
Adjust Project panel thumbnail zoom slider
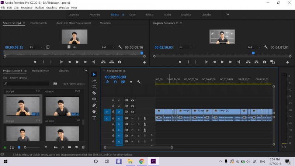[x=25, y=147]
